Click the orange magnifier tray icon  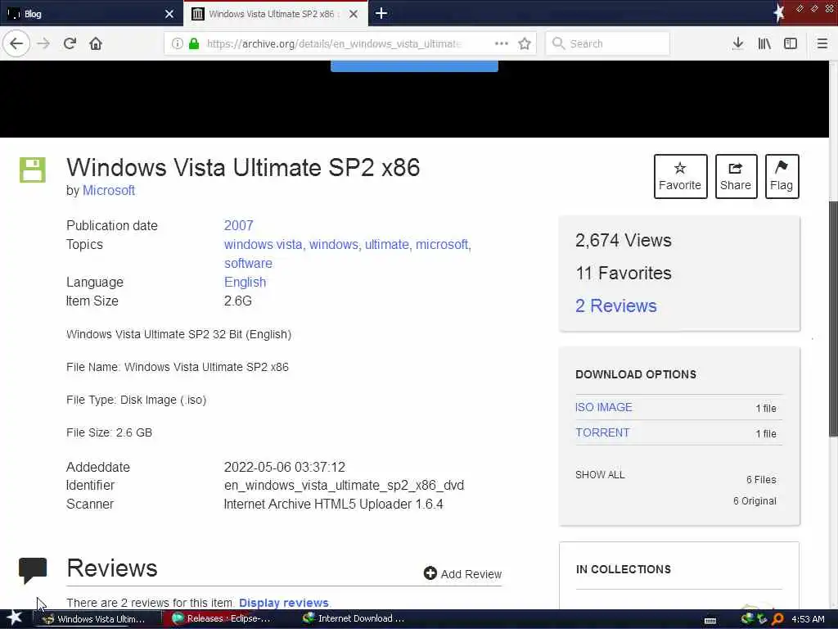click(x=777, y=619)
